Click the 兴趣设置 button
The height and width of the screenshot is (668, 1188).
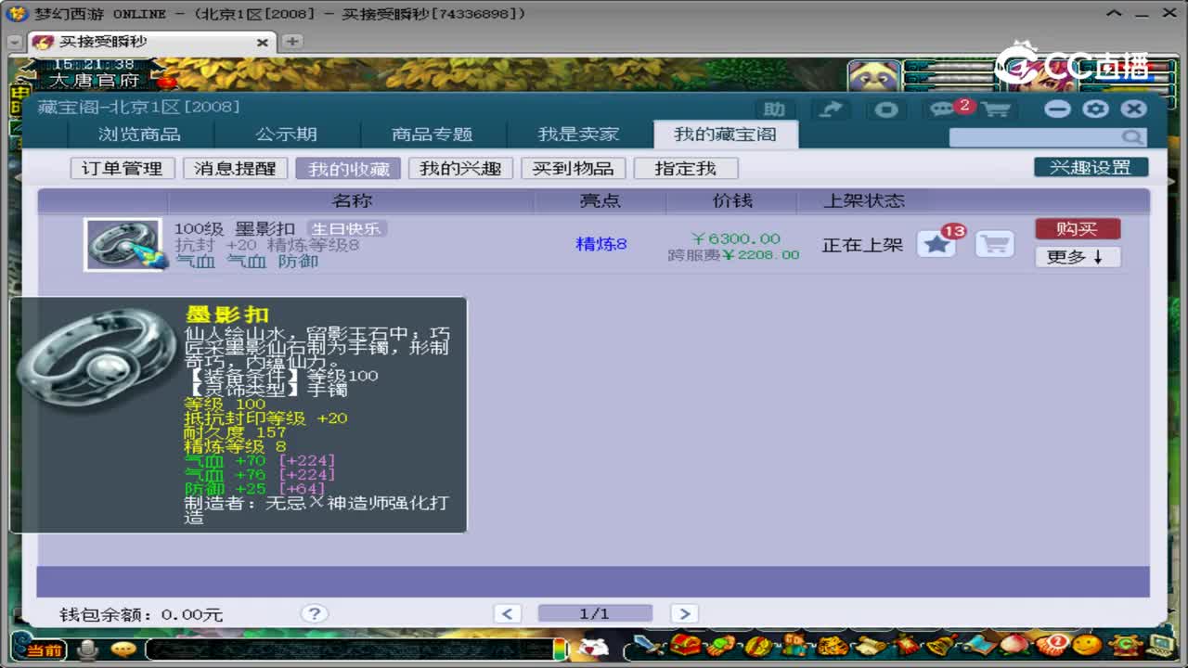click(x=1091, y=167)
